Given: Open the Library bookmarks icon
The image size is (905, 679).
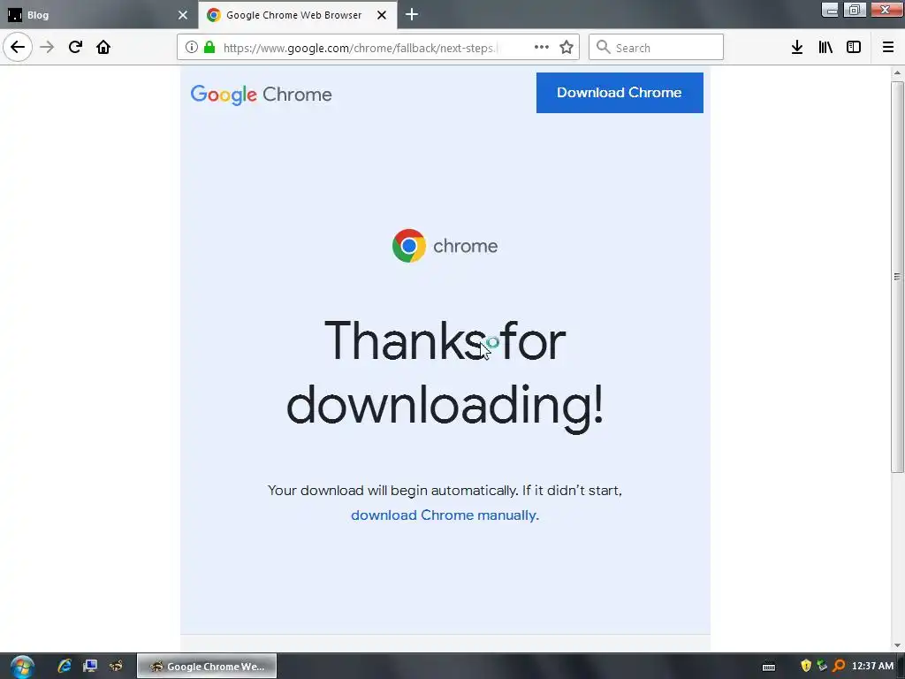Looking at the screenshot, I should tap(825, 48).
